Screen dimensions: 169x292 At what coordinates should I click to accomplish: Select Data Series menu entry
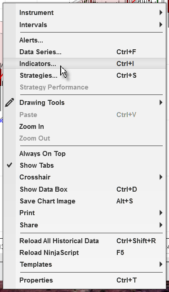tap(84, 52)
